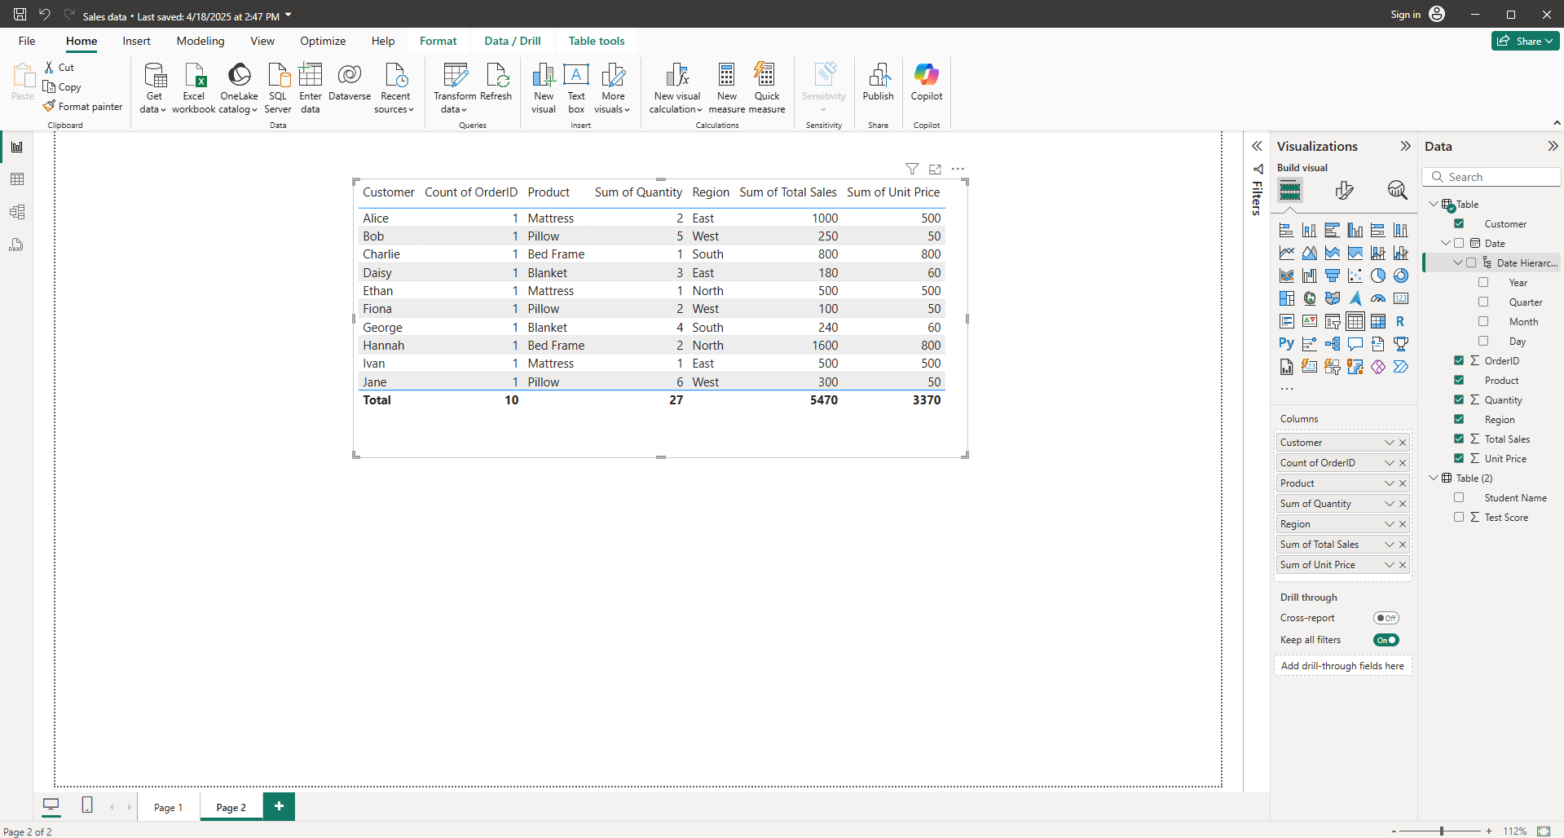Add a new report page
The image size is (1564, 838).
click(279, 806)
